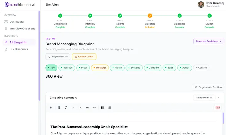Set paragraph format with P button
The height and width of the screenshot is (135, 226).
click(51, 108)
